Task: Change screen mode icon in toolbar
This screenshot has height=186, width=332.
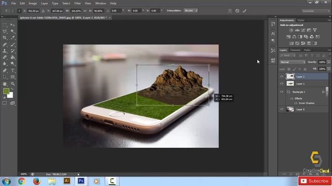Action: pos(12,103)
